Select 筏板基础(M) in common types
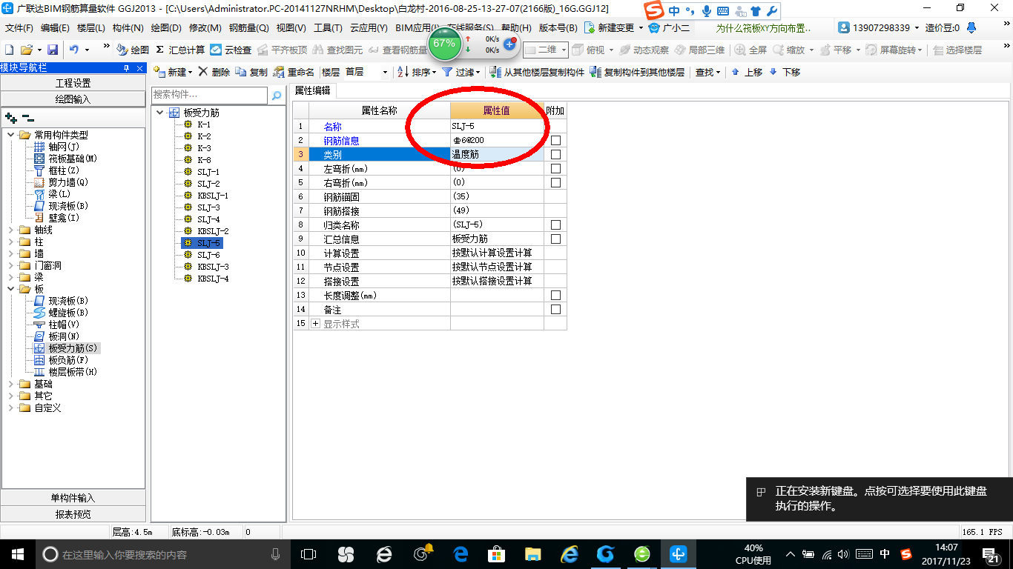The image size is (1013, 569). 65,159
